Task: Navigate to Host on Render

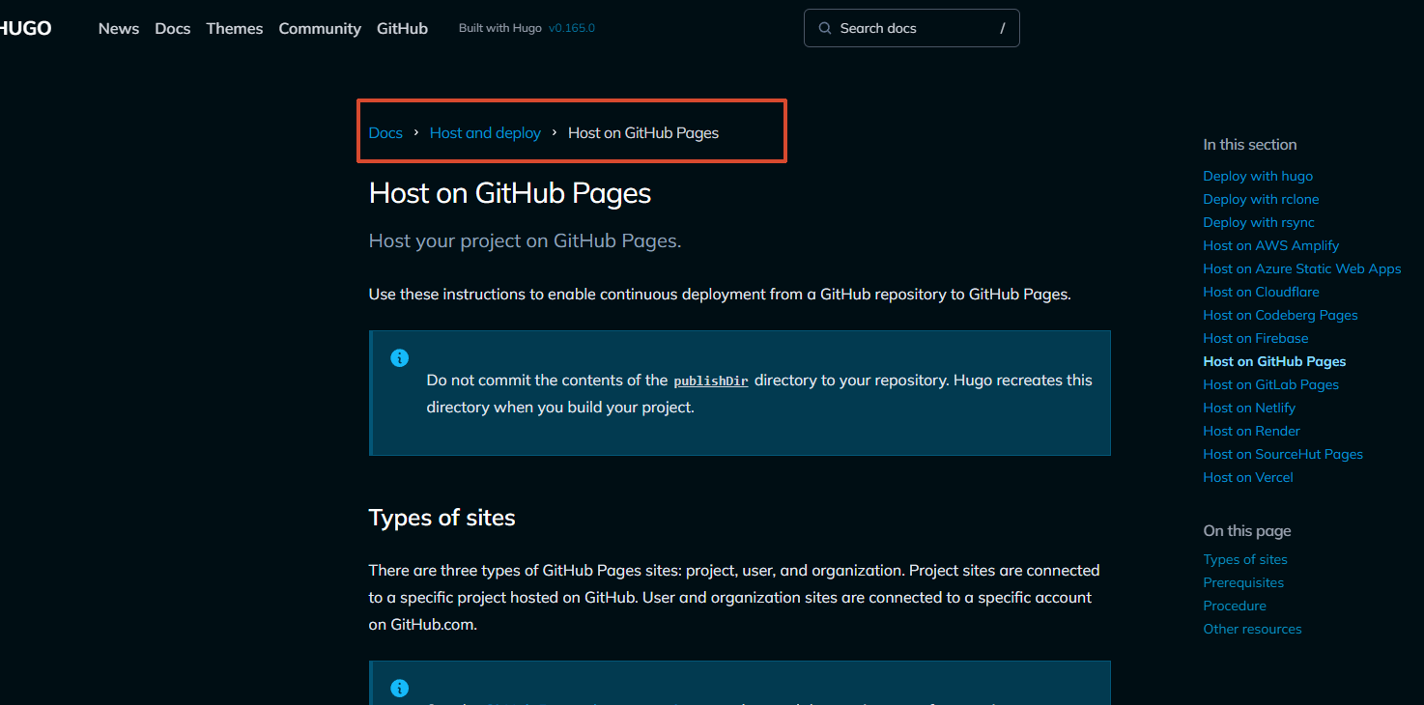Action: coord(1251,431)
